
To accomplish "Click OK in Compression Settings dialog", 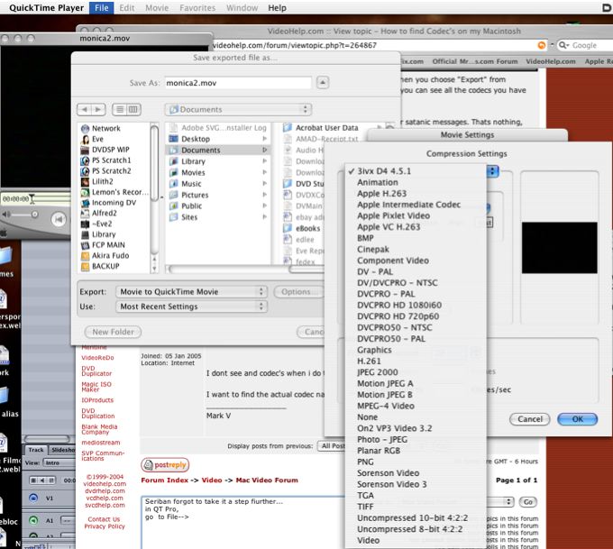I will (578, 419).
